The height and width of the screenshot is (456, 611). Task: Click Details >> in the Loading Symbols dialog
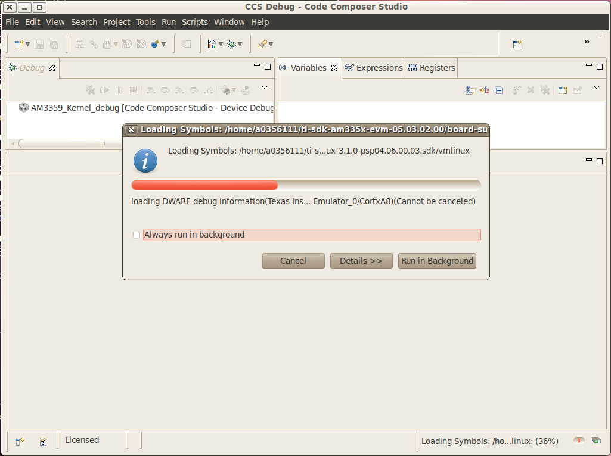coord(361,261)
